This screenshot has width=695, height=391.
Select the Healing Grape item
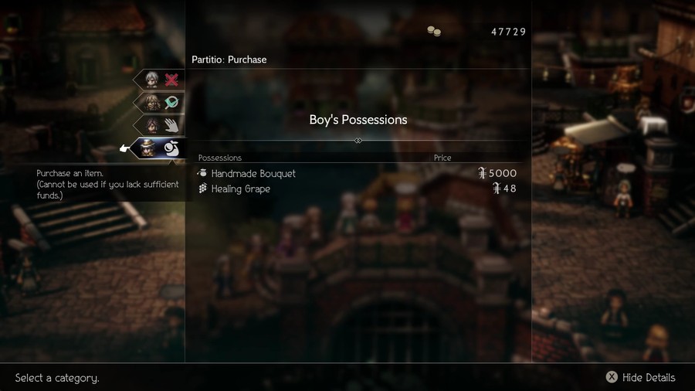[358, 189]
